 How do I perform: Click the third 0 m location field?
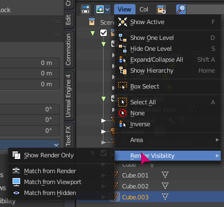click(30, 84)
